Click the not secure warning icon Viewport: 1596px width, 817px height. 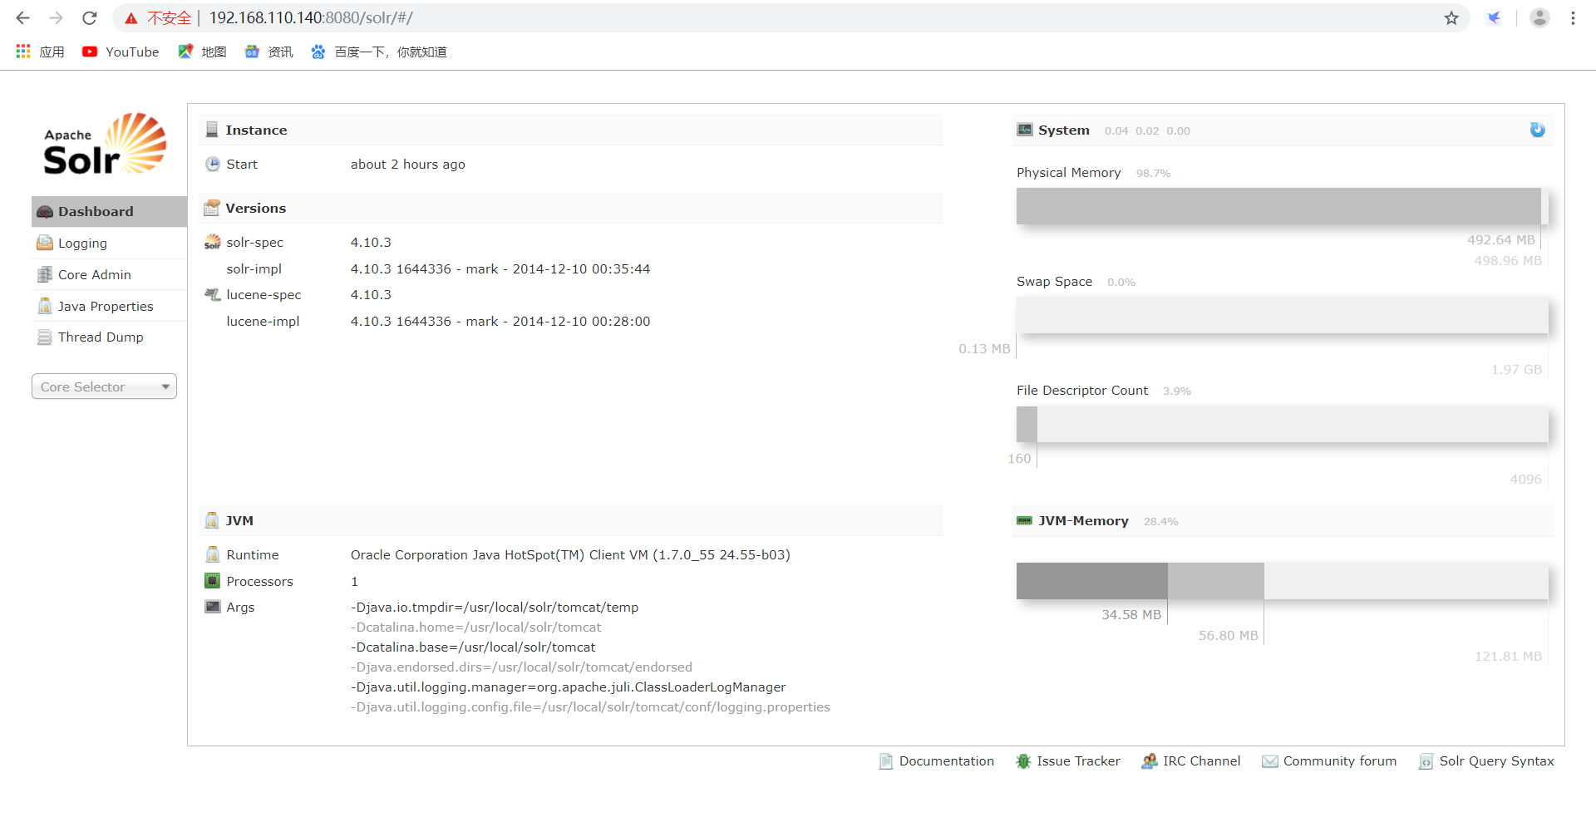[x=131, y=18]
